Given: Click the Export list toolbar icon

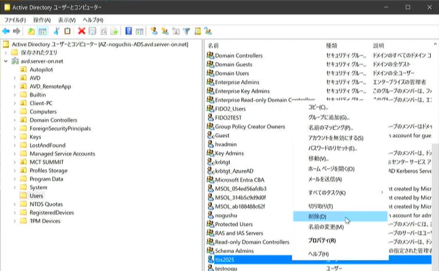Looking at the screenshot, I should tap(114, 31).
